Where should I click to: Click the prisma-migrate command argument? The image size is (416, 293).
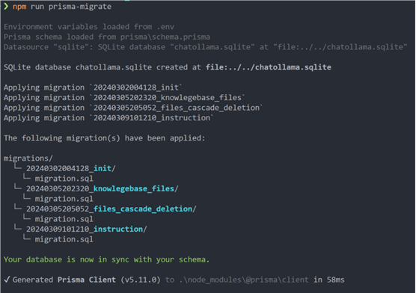[x=80, y=7]
